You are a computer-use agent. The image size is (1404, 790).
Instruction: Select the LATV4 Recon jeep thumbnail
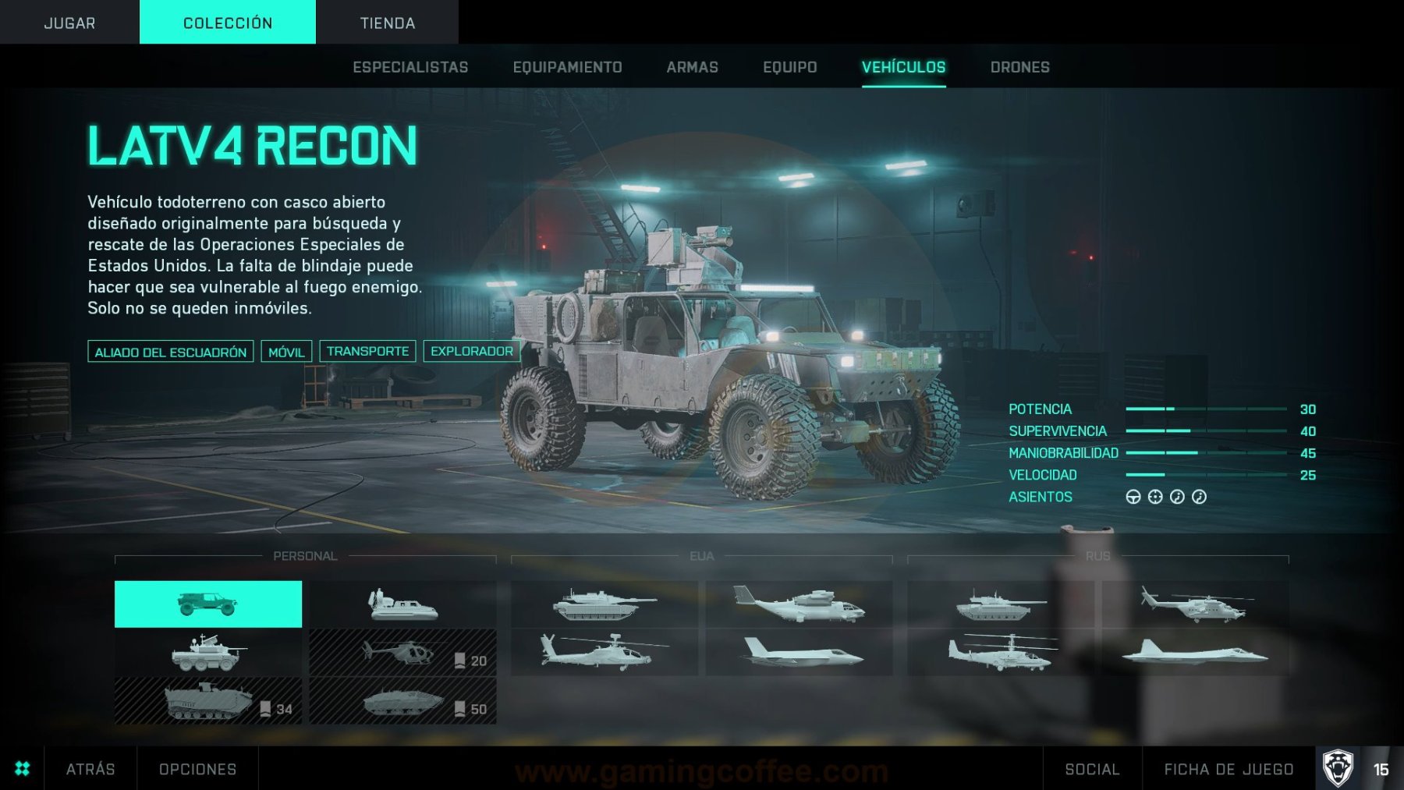(207, 604)
